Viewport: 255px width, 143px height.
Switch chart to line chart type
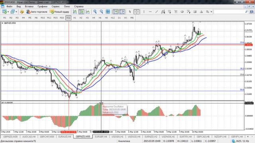[88, 12]
